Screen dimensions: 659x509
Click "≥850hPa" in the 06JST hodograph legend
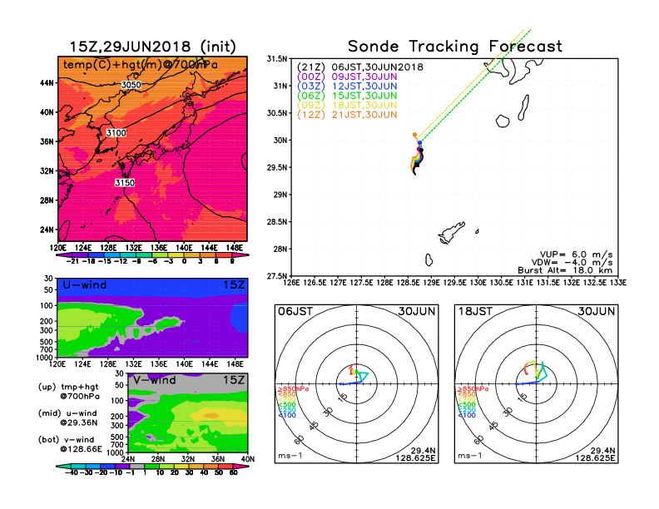tap(293, 389)
